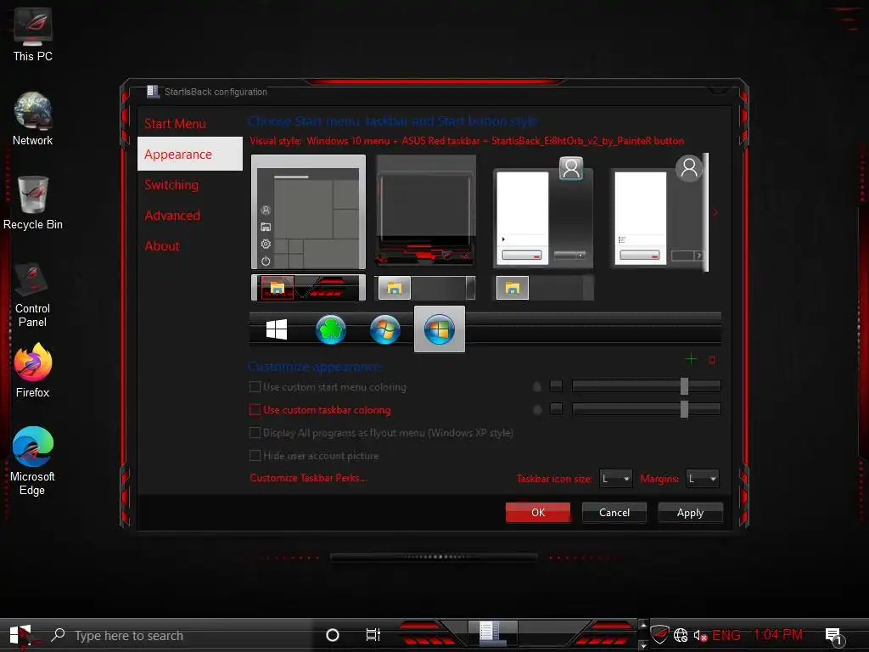Enable Use custom taskbar coloring

click(x=255, y=410)
